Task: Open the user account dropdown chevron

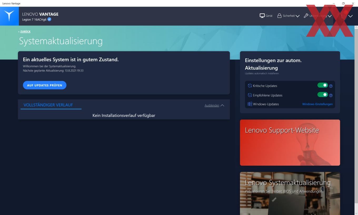Action: click(350, 16)
